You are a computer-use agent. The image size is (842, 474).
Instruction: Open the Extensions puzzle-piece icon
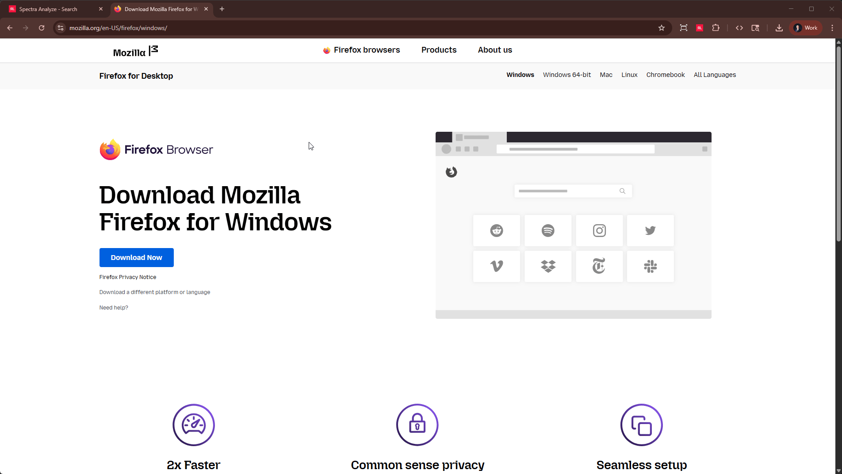[716, 28]
